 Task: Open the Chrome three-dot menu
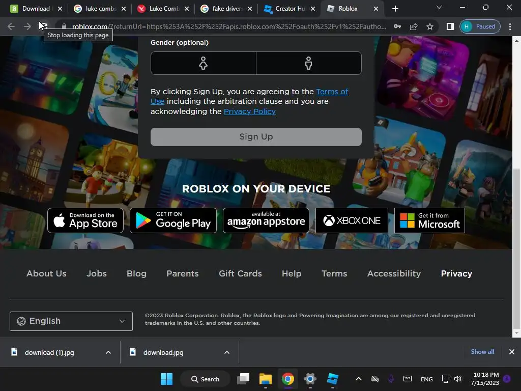510,26
